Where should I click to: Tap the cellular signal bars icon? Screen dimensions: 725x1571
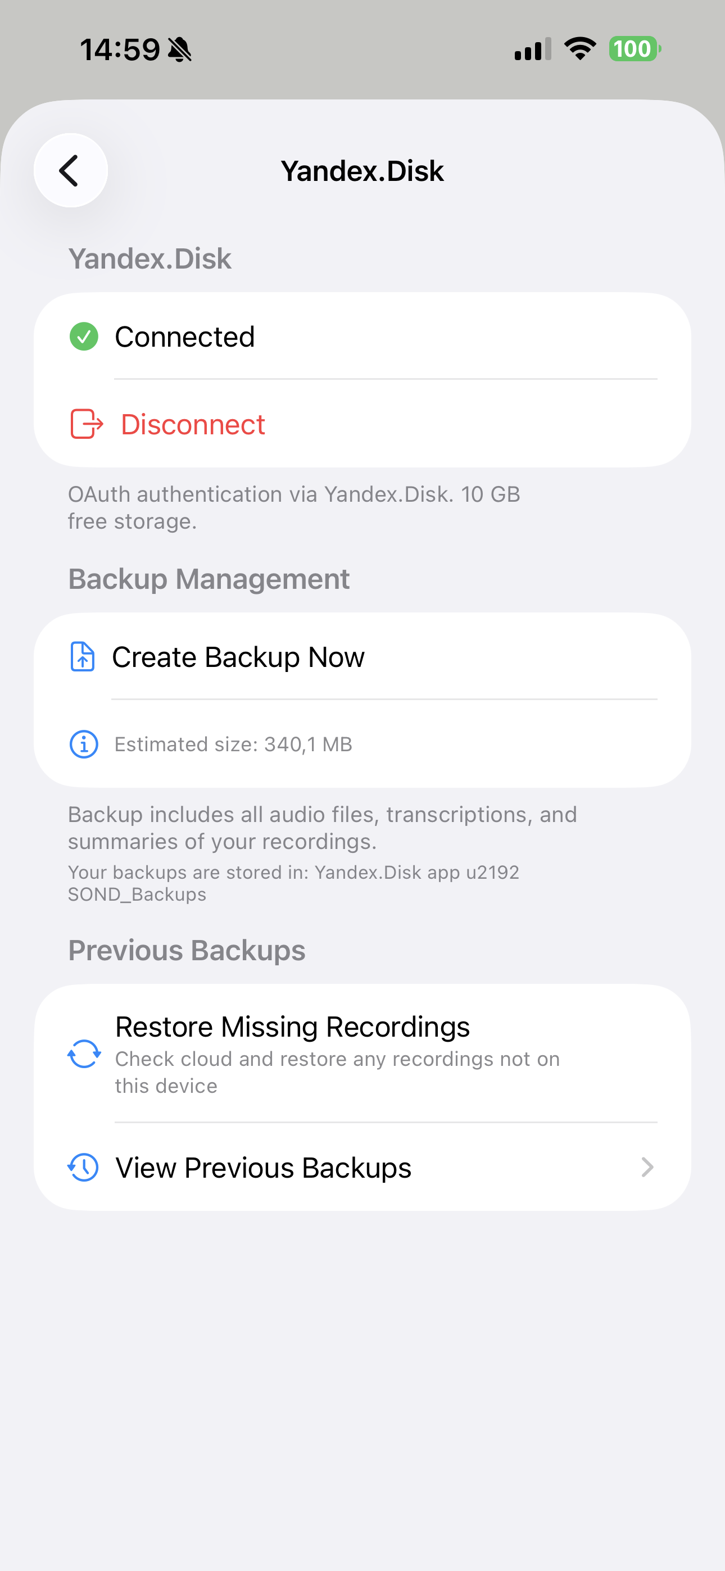tap(533, 49)
